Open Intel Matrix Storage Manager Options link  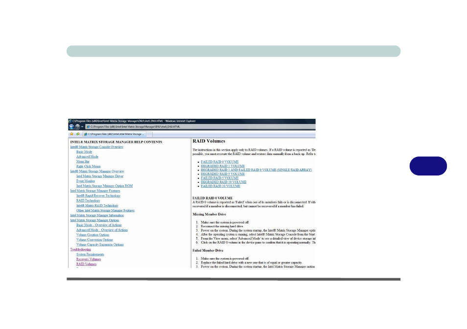94,220
